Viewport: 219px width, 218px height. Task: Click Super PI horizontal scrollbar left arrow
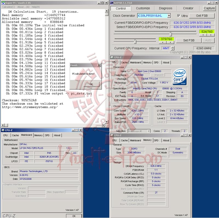click(x=3, y=125)
